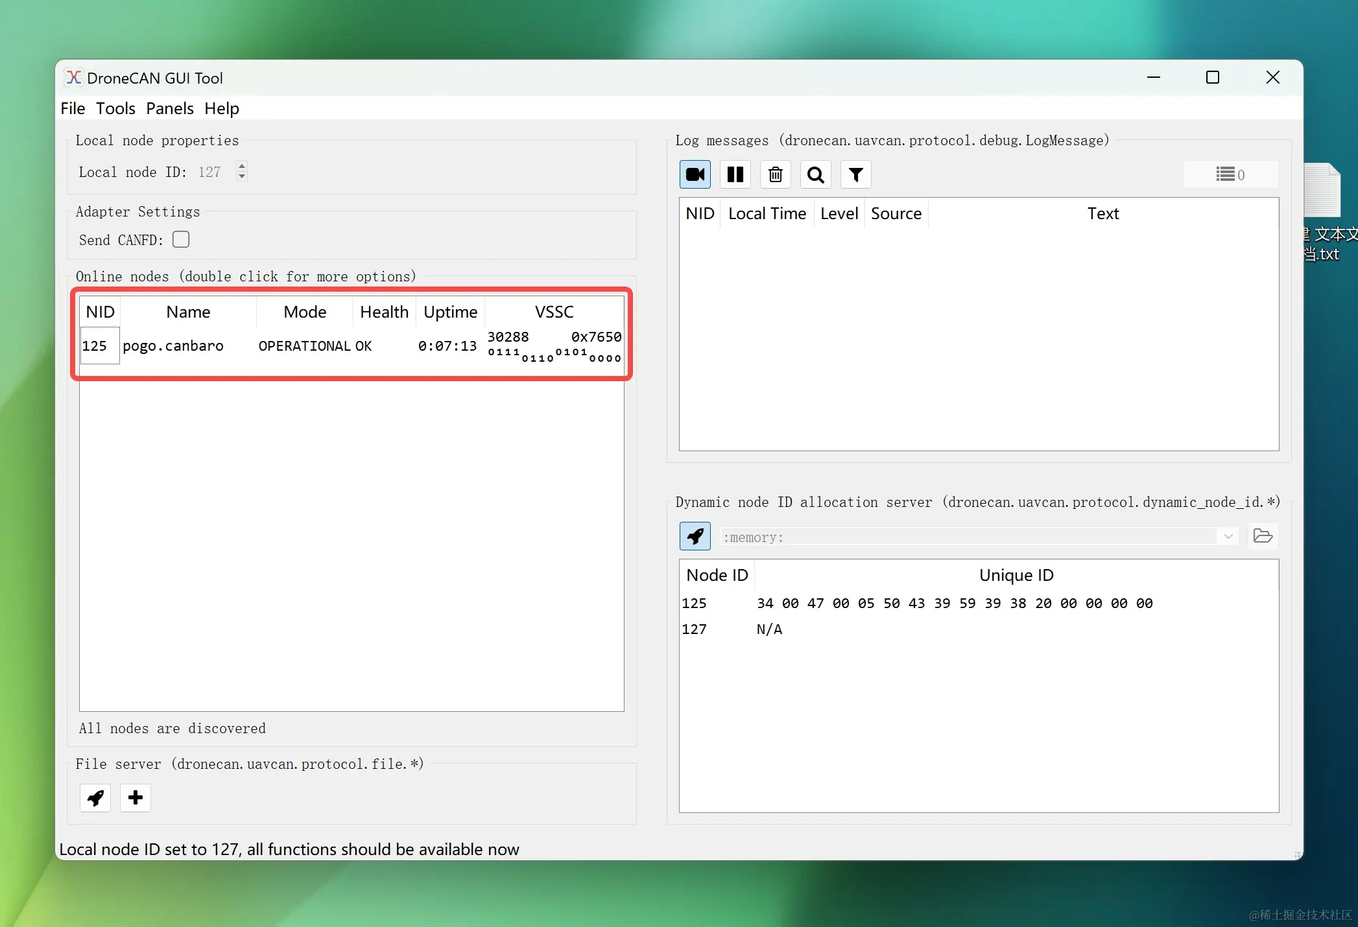Screen dimensions: 1358x927
Task: Select allocation entry for node 127
Action: pyautogui.click(x=694, y=629)
